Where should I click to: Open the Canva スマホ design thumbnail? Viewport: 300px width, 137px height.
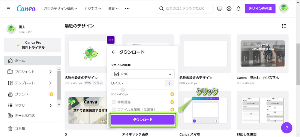point(205,110)
